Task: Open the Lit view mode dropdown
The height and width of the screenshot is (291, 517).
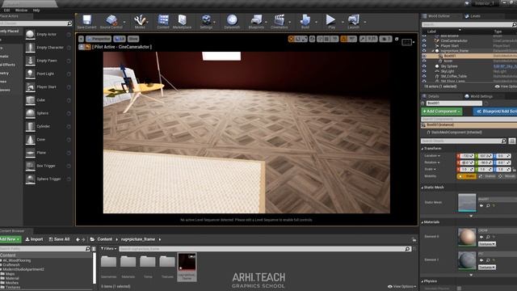Action: click(120, 39)
